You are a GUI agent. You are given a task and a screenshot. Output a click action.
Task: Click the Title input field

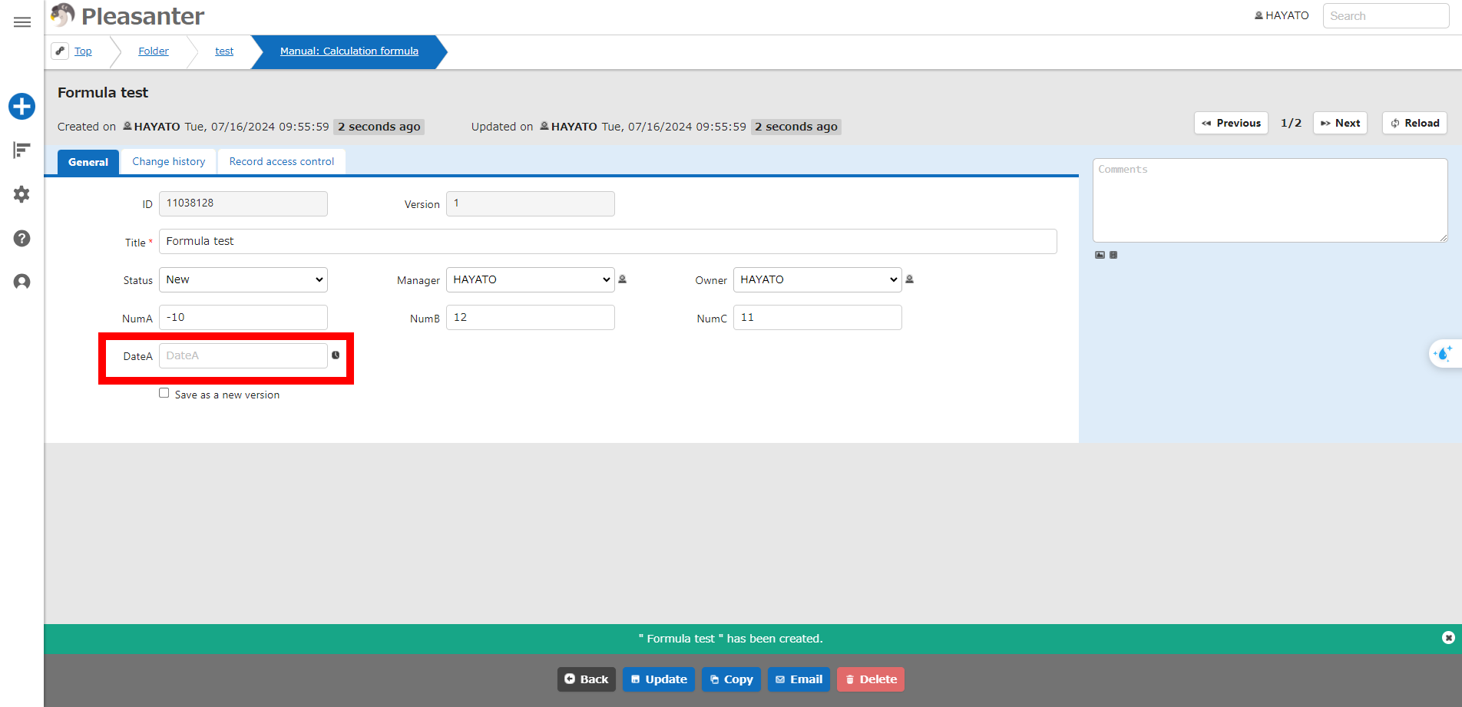608,241
